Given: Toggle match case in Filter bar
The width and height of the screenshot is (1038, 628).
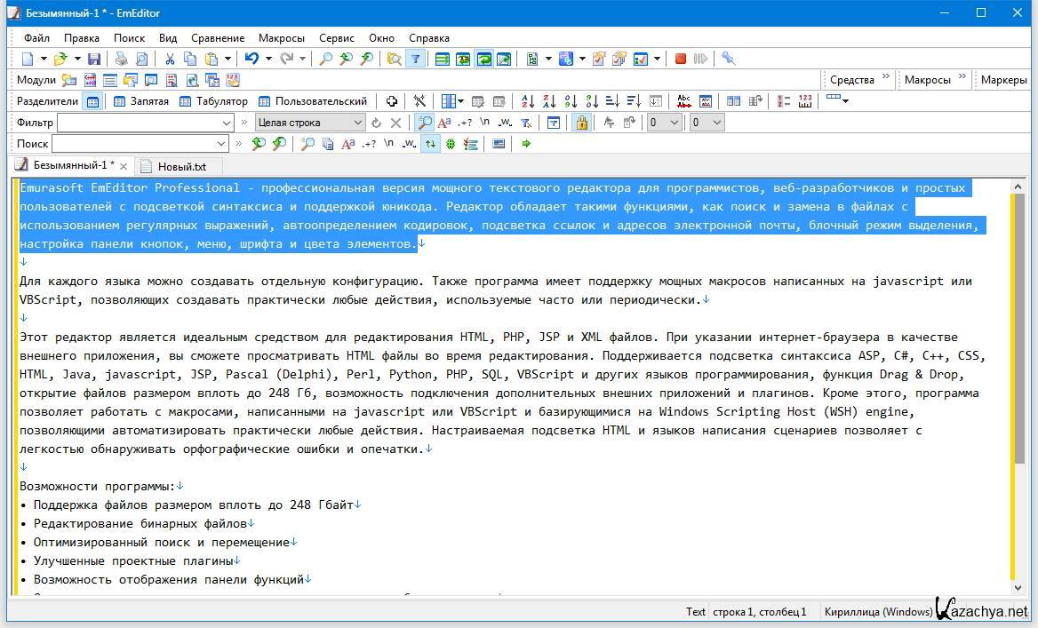Looking at the screenshot, I should point(444,123).
